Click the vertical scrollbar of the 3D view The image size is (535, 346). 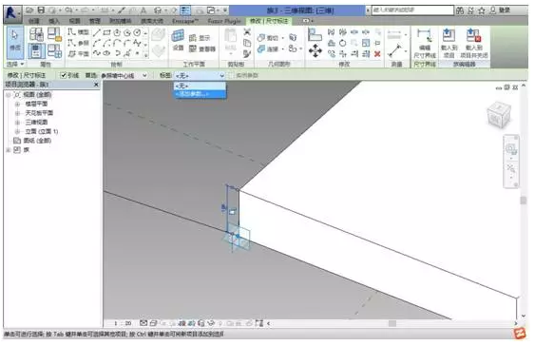(524, 201)
